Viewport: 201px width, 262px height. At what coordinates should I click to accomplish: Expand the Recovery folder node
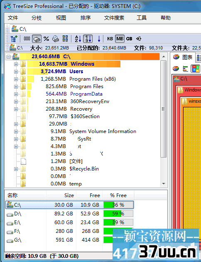tap(16, 109)
